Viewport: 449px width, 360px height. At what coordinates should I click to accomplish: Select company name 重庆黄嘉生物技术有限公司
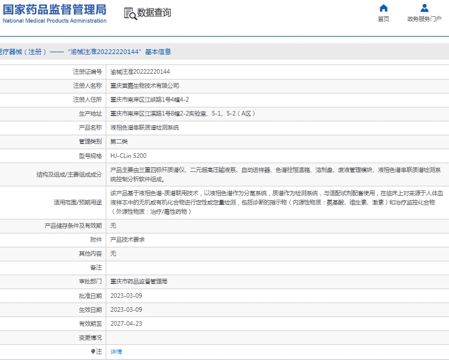(x=145, y=85)
